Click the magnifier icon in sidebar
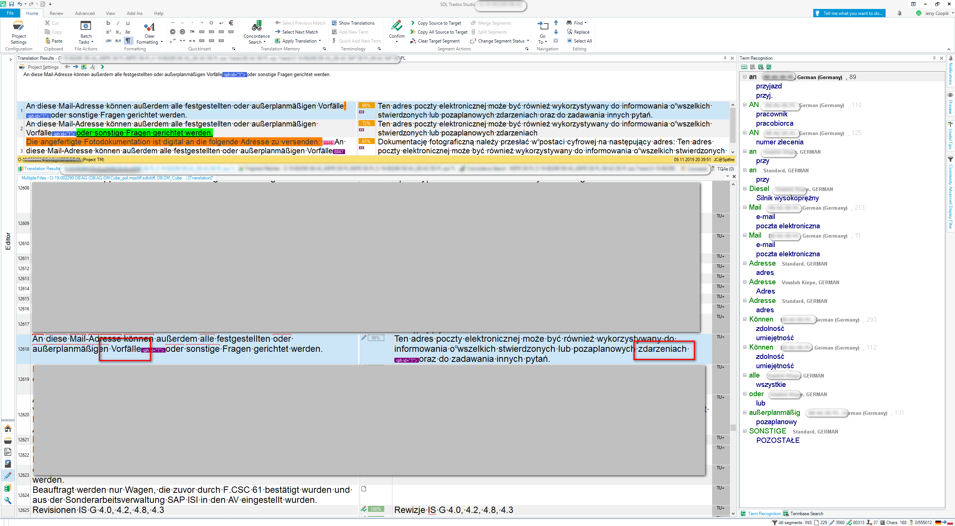 pyautogui.click(x=8, y=500)
